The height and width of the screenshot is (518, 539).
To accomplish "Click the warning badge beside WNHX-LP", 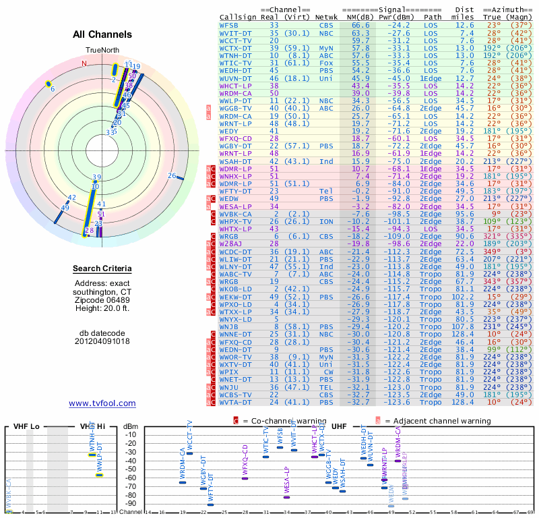I will pos(211,177).
